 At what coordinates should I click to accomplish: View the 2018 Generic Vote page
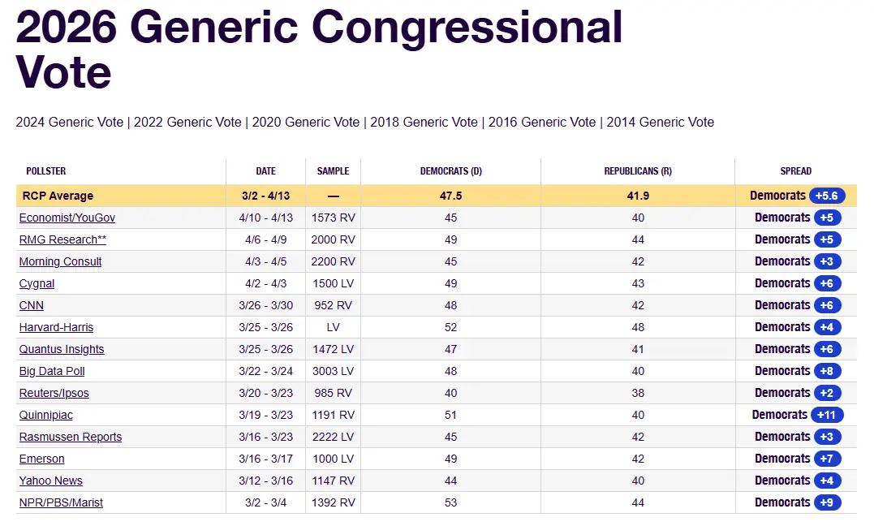click(x=424, y=123)
